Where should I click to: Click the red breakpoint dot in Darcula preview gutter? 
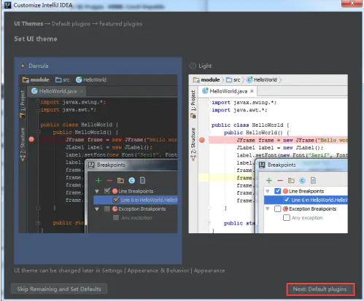[31, 139]
